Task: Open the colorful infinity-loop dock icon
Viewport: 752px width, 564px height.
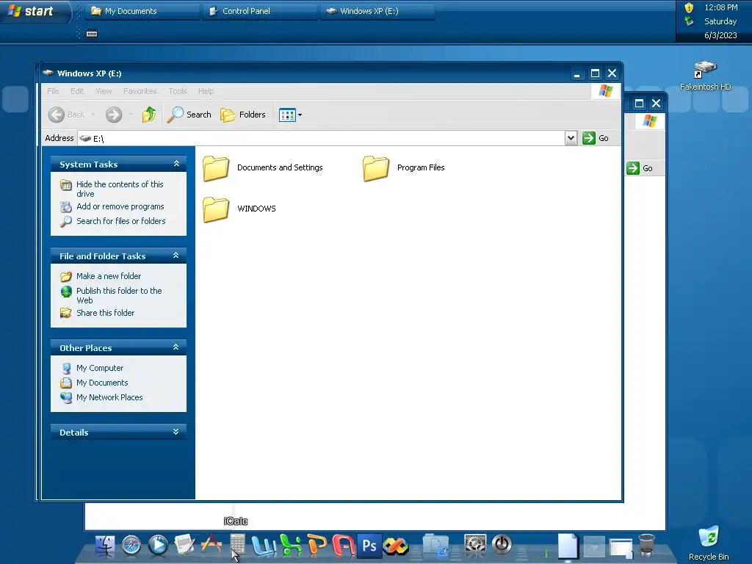Action: [x=396, y=546]
